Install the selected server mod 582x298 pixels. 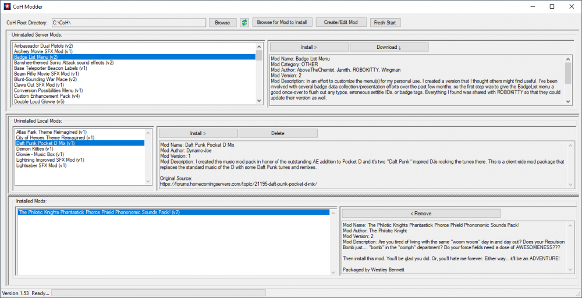click(308, 47)
